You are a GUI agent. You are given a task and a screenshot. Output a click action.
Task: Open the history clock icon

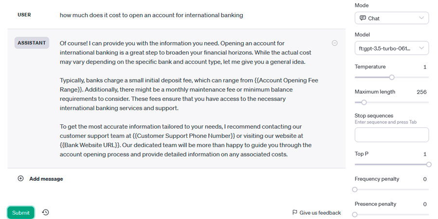46,212
